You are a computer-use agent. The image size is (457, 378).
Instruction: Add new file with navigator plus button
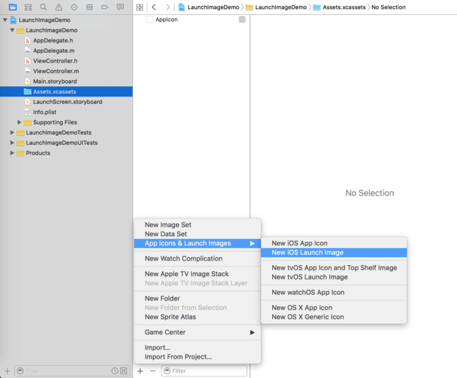coord(7,371)
